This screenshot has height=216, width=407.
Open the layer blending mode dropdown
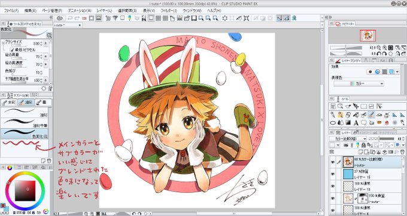click(x=348, y=139)
